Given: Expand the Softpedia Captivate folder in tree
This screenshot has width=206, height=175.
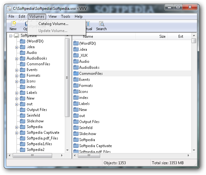Looking at the screenshot, I should pos(17,133).
